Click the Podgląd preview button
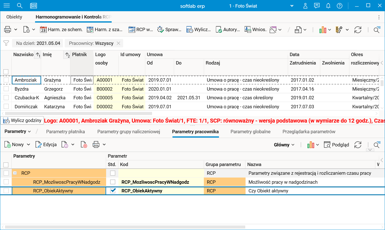The image size is (385, 230). point(337,145)
